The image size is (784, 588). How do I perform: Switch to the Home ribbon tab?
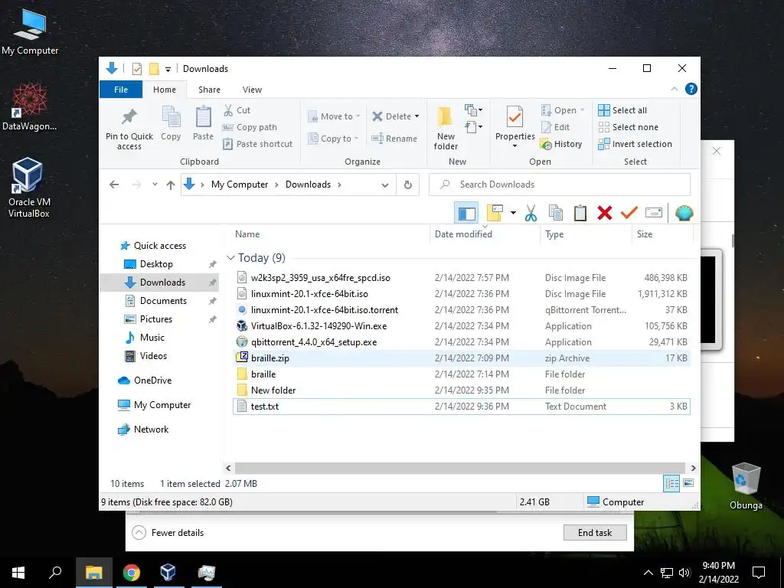[x=165, y=90]
